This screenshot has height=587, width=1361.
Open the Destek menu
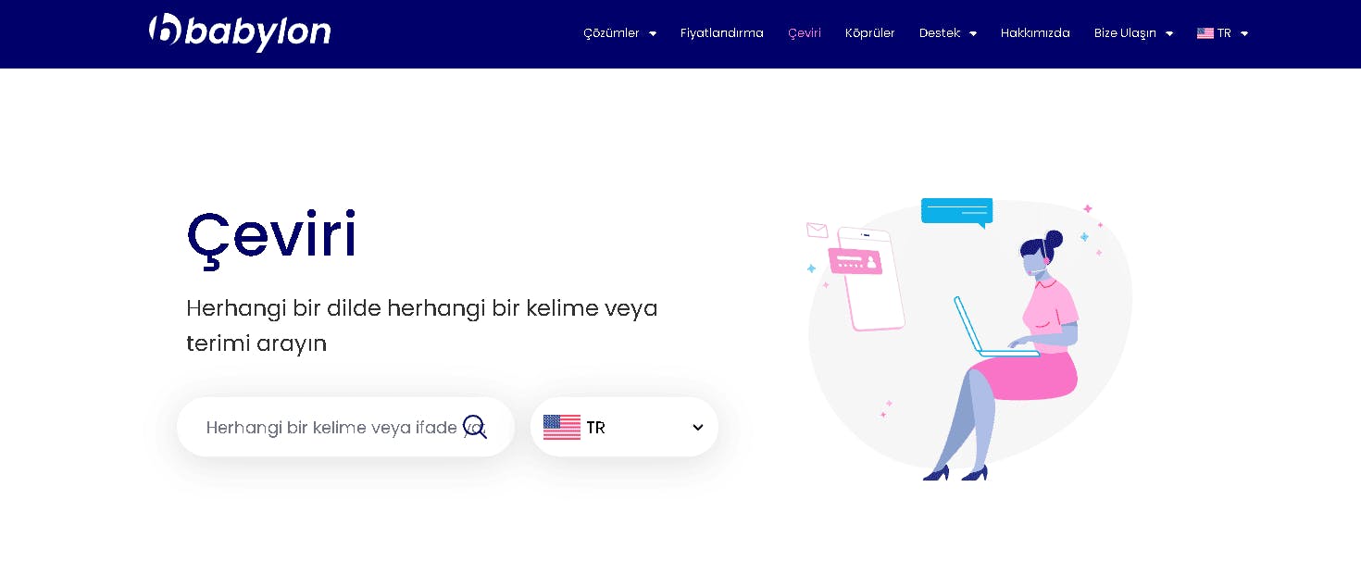[940, 33]
